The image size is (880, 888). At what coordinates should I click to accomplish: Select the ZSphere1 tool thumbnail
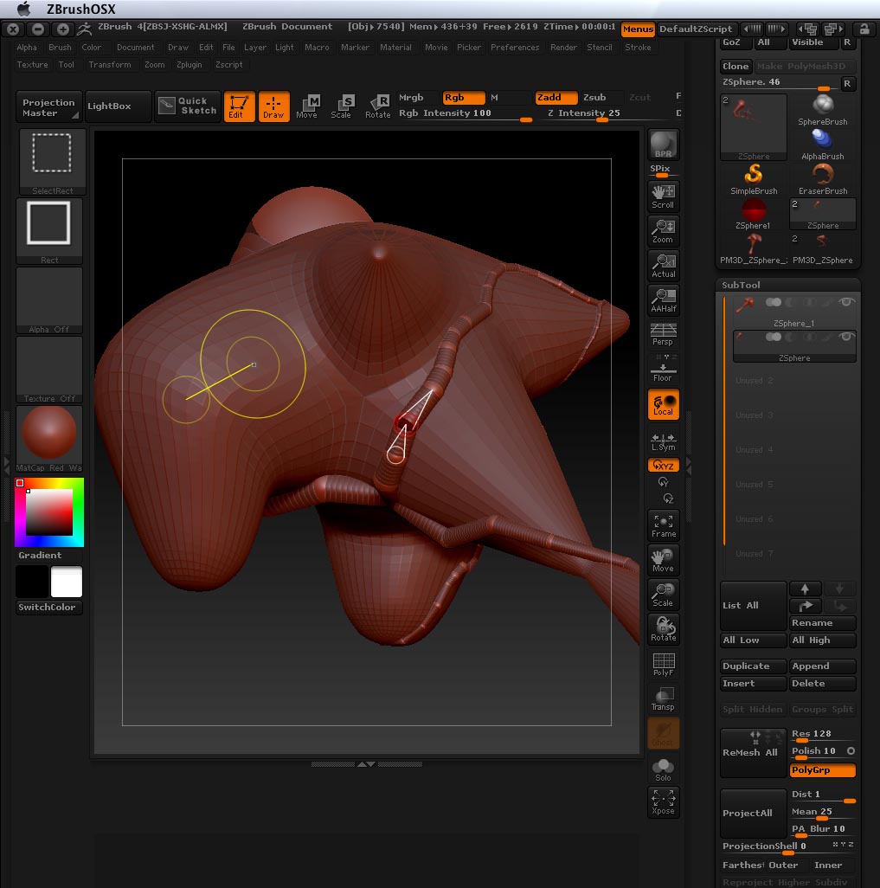pos(753,214)
